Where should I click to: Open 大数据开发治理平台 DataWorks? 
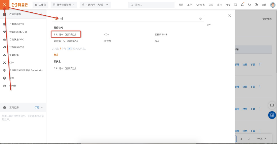[x=26, y=70]
